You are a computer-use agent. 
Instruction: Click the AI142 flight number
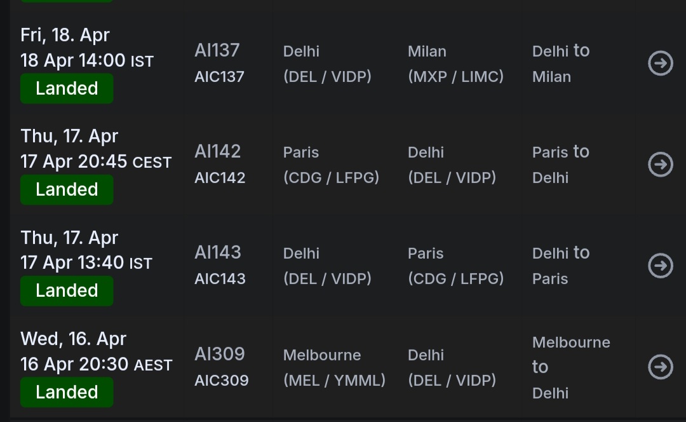tap(218, 151)
